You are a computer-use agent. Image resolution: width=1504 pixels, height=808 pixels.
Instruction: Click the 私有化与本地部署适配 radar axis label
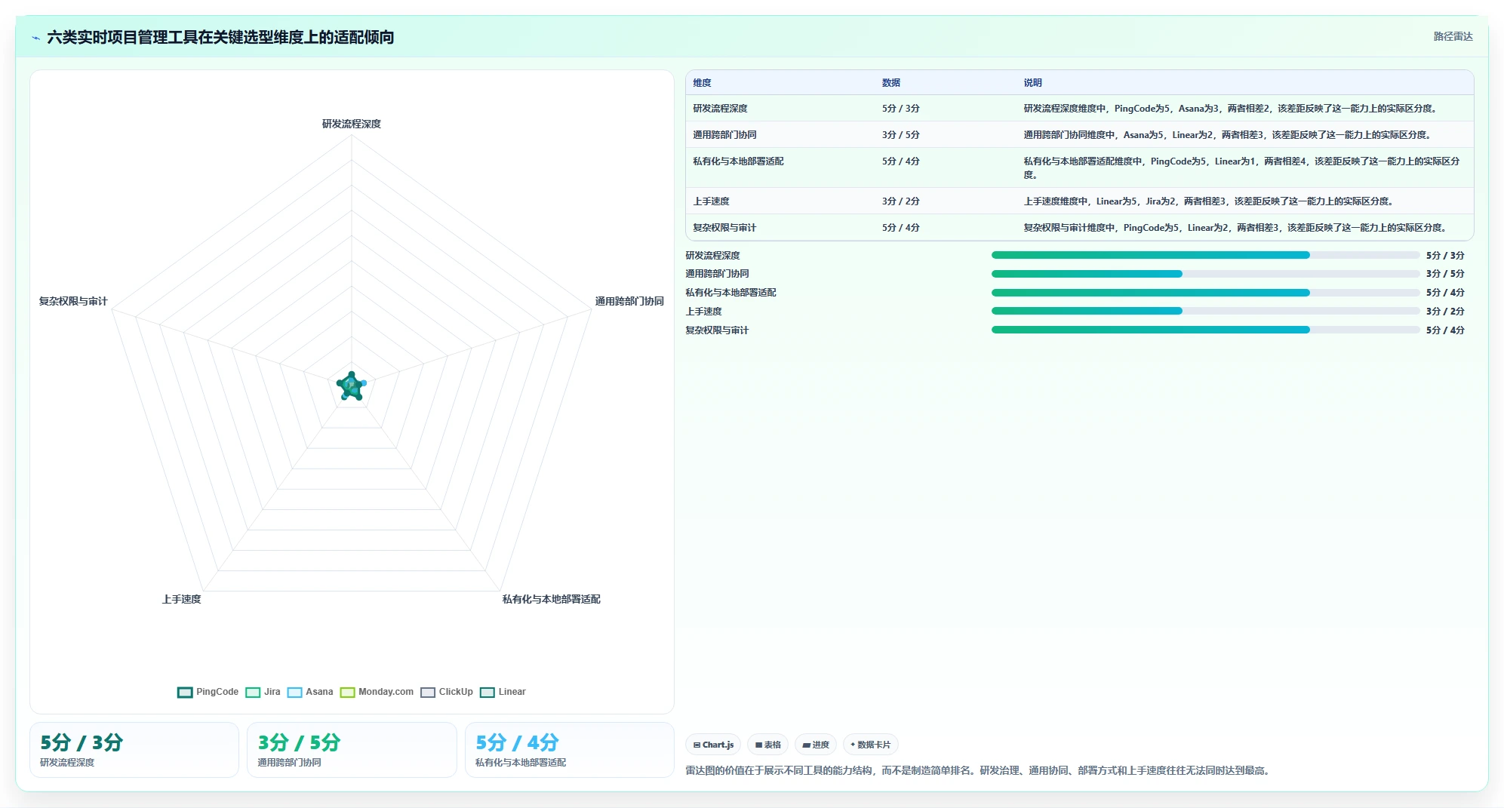click(551, 599)
